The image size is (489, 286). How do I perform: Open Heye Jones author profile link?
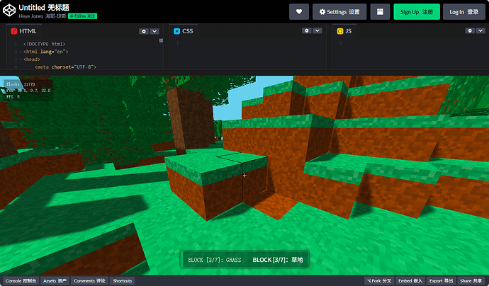[42, 16]
